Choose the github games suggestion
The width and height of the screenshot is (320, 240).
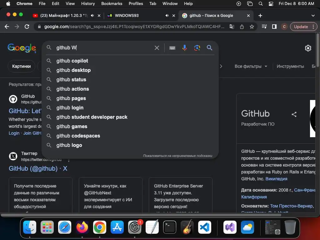click(x=130, y=127)
